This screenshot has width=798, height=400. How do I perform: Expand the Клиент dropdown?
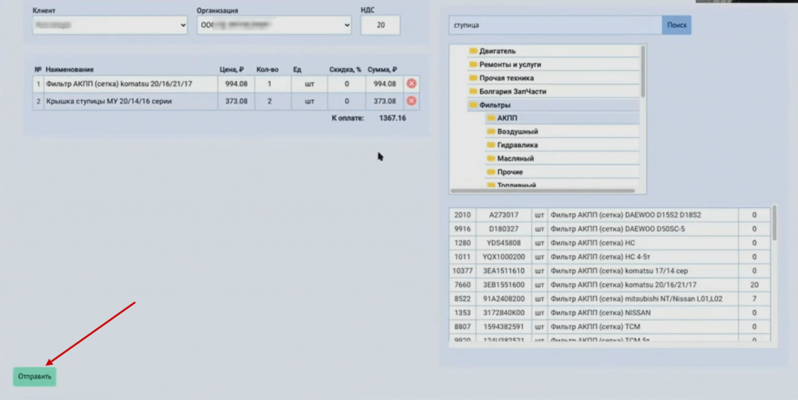110,26
